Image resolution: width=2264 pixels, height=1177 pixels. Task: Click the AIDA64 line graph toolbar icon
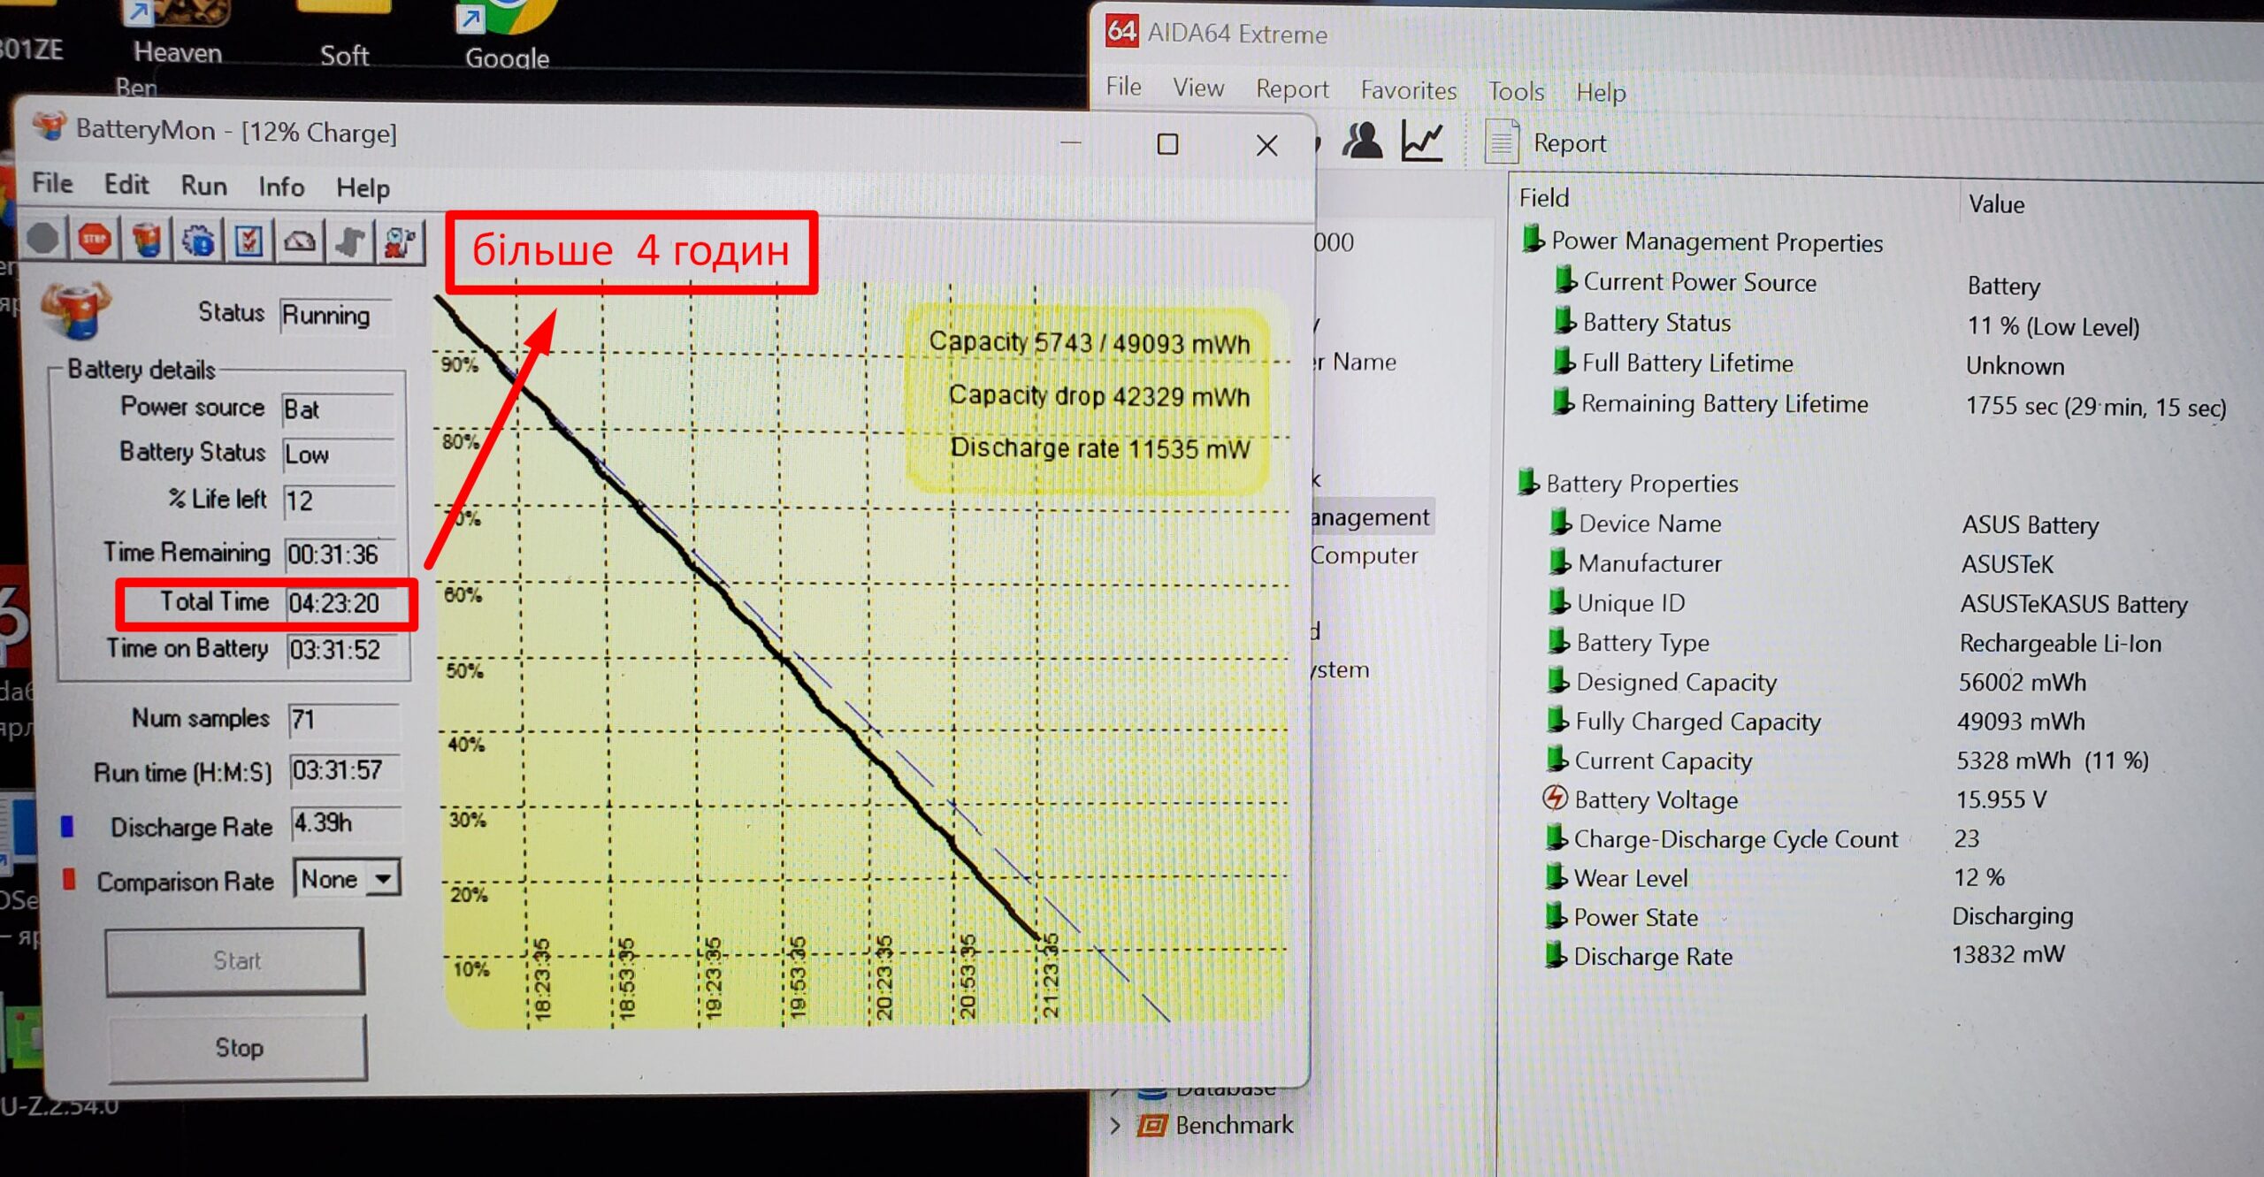[x=1422, y=141]
